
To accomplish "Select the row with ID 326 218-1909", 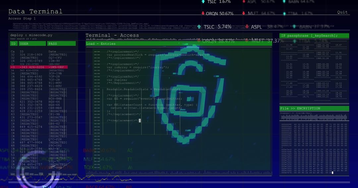I will pyautogui.click(x=39, y=55).
